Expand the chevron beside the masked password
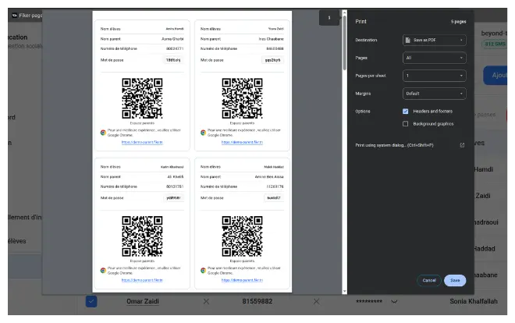 (394, 301)
